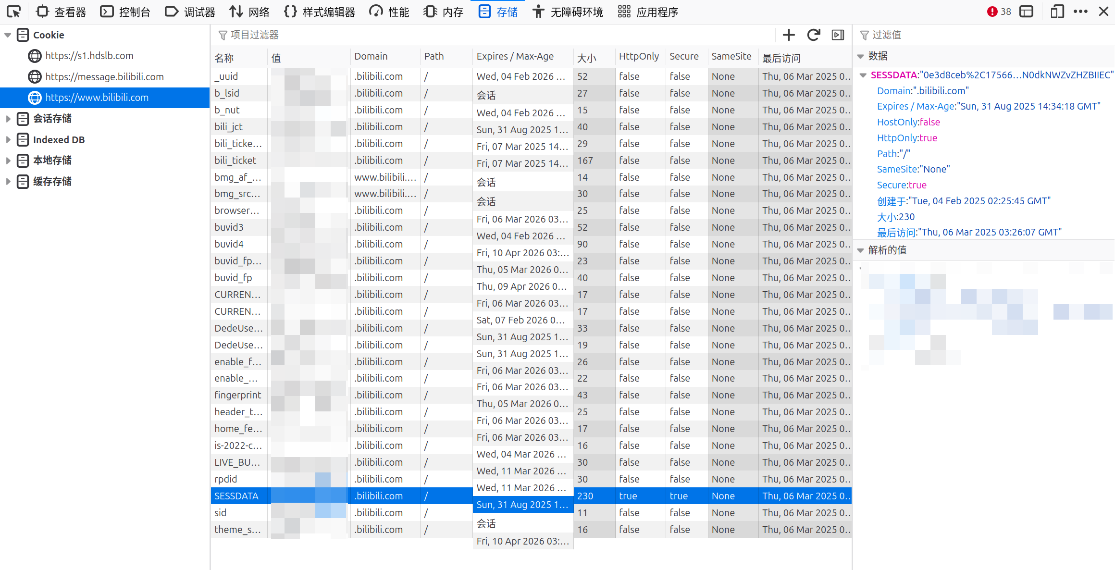The width and height of the screenshot is (1115, 570).
Task: Sort cookies by Expires / Max-Age column
Action: coord(515,57)
